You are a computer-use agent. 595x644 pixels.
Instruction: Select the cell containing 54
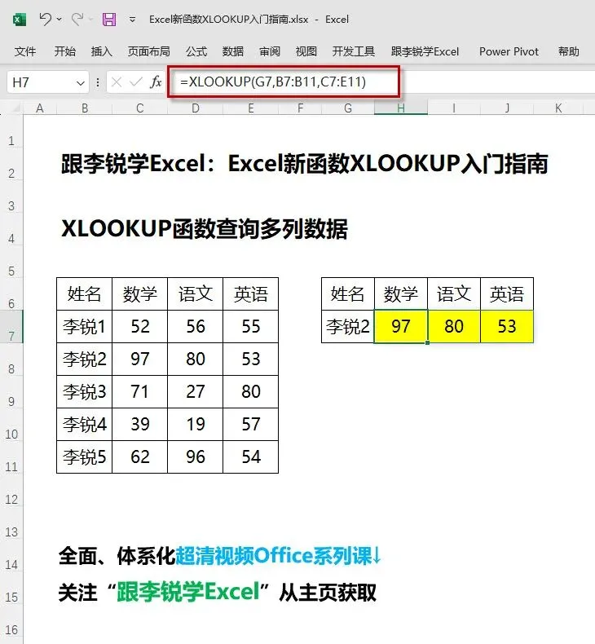(x=250, y=457)
